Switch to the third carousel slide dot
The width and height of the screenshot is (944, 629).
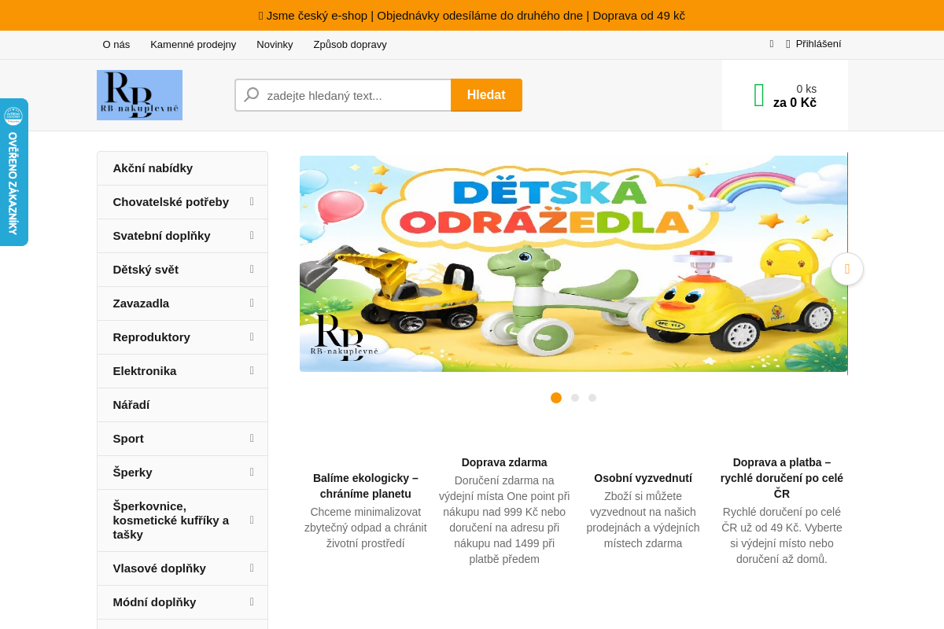pos(592,398)
